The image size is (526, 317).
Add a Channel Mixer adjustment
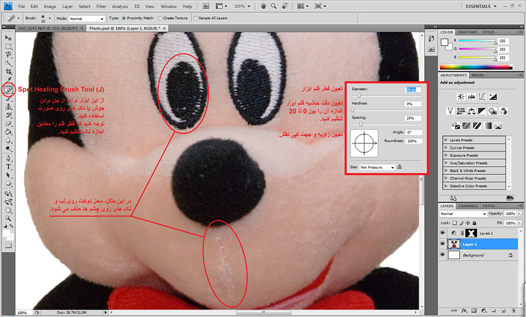[503, 111]
